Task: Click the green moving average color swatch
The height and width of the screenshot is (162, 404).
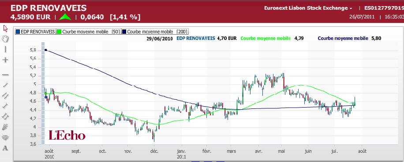Action: (x=59, y=32)
